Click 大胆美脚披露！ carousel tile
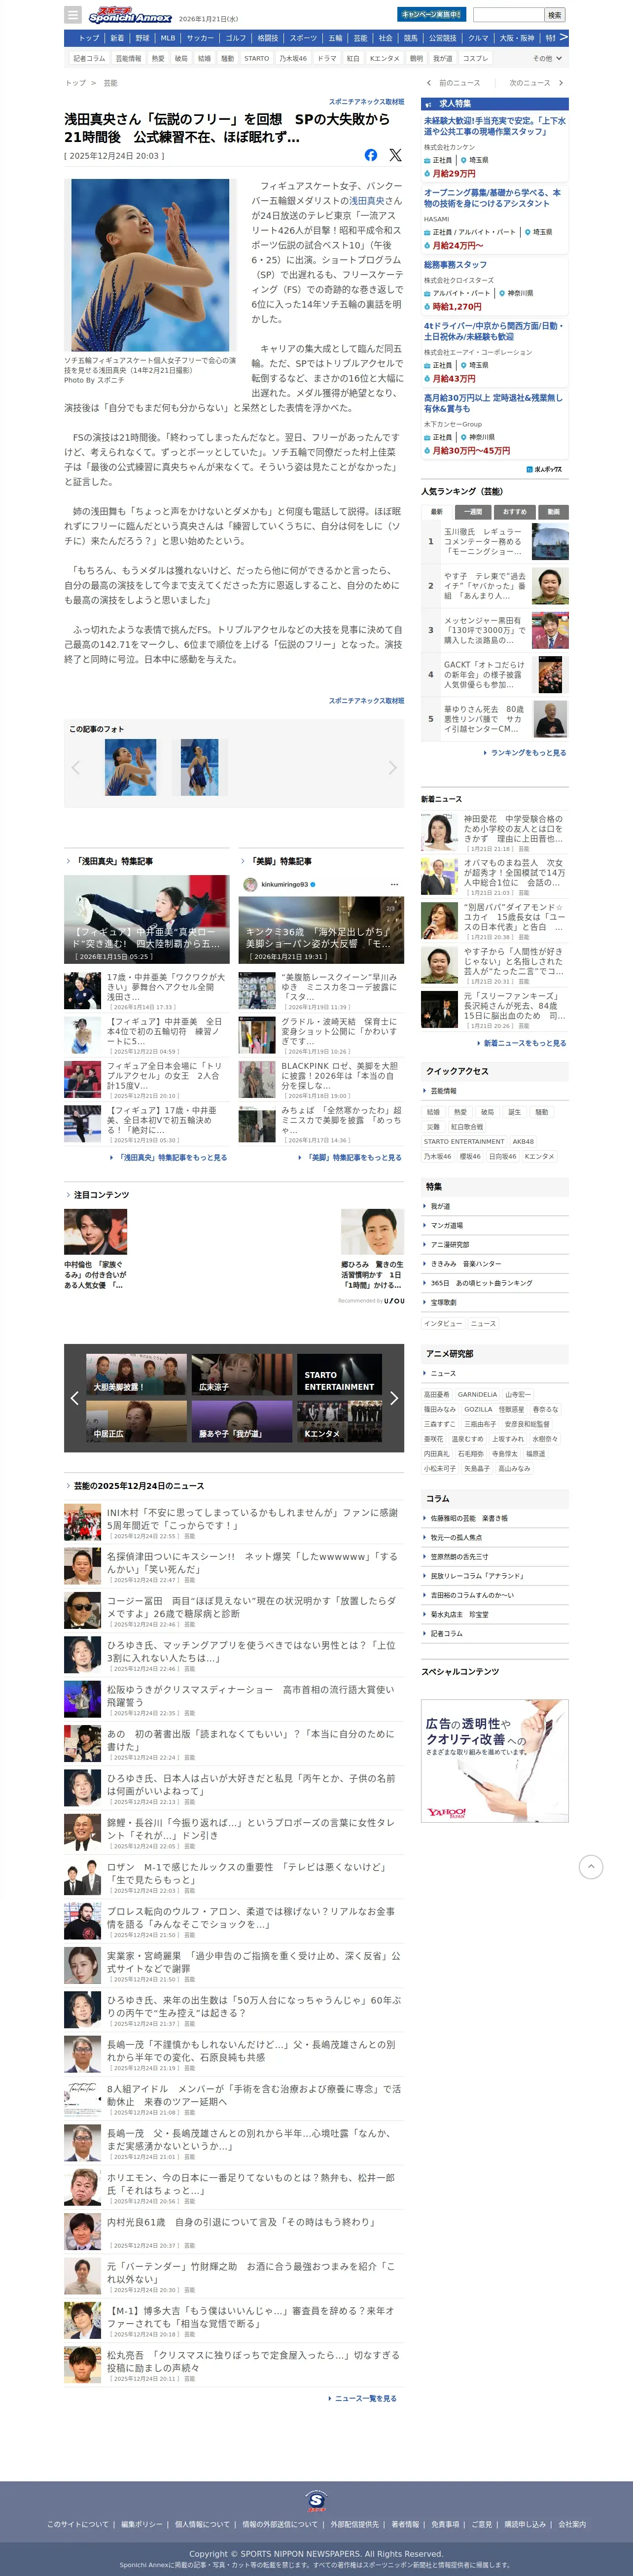The width and height of the screenshot is (633, 2576). [136, 1374]
